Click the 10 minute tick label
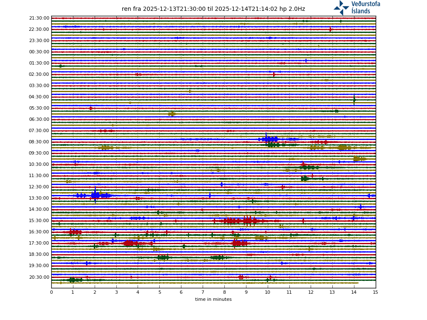This screenshot has width=427, height=320. 267,292
